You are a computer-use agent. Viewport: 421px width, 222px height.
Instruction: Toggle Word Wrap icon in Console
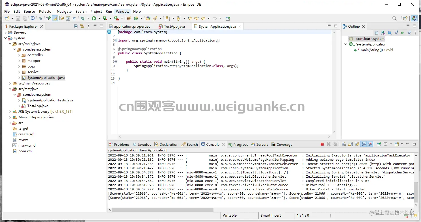click(357, 144)
